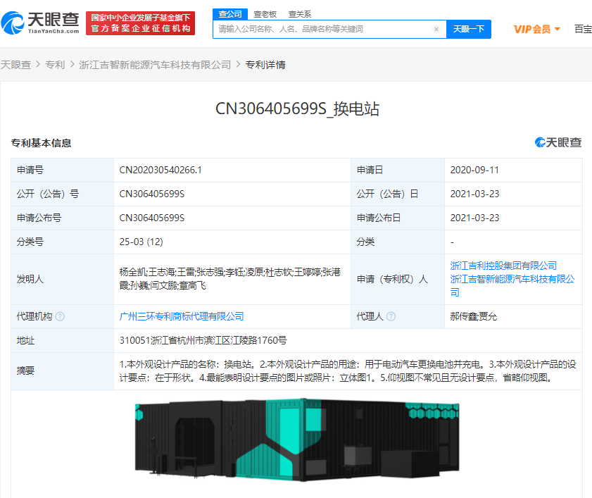Click the 地址 label cell
Viewport: 592px width, 498px height.
click(x=62, y=340)
